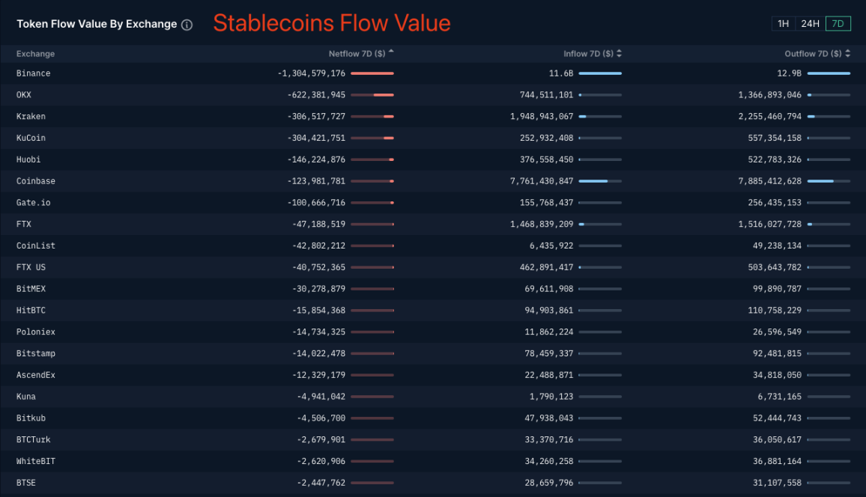Click the Outflow 7D sort arrows
This screenshot has height=497, width=866.
tap(848, 54)
